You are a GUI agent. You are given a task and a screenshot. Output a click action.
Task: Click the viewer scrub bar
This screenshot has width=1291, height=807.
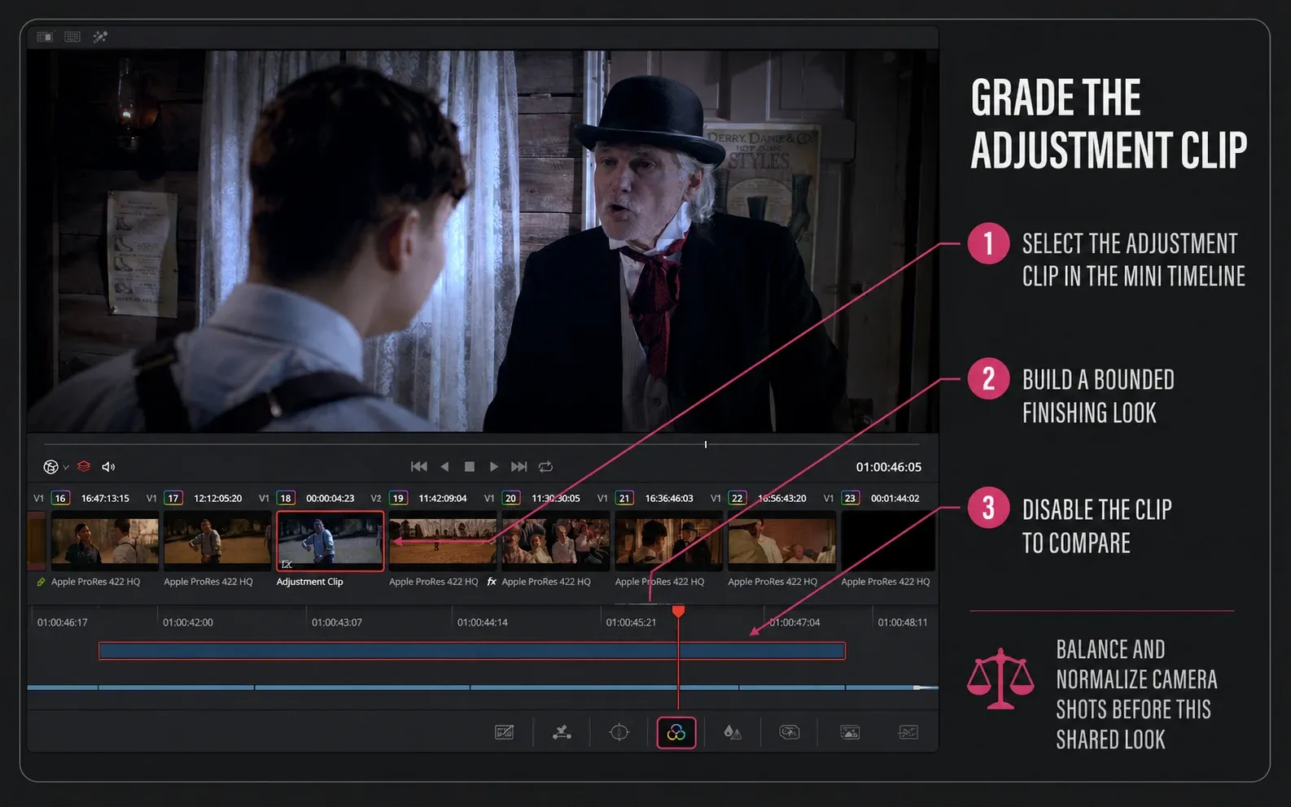pyautogui.click(x=480, y=444)
